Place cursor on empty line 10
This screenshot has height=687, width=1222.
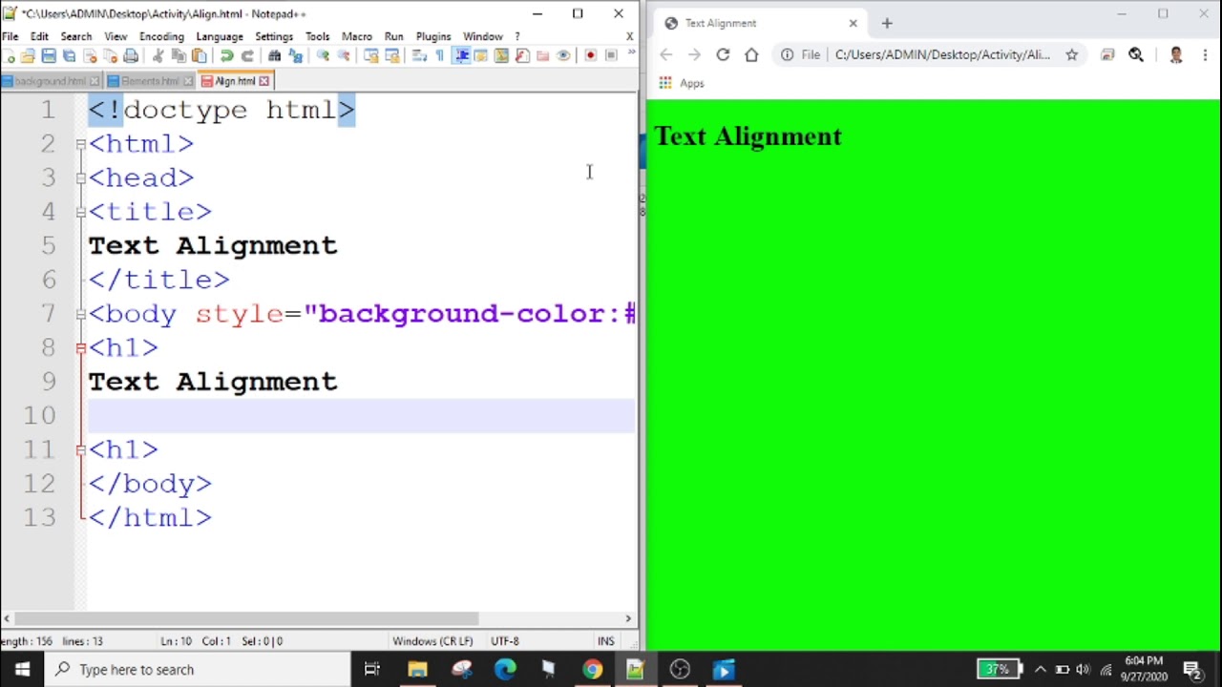click(x=361, y=416)
